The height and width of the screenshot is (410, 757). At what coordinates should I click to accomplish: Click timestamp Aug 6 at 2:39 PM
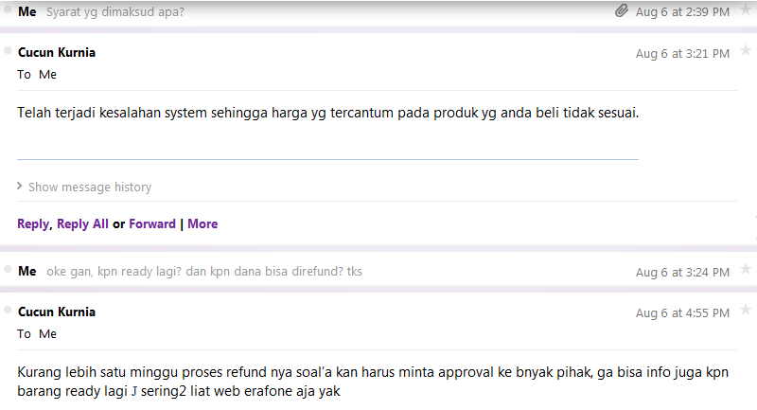click(682, 12)
